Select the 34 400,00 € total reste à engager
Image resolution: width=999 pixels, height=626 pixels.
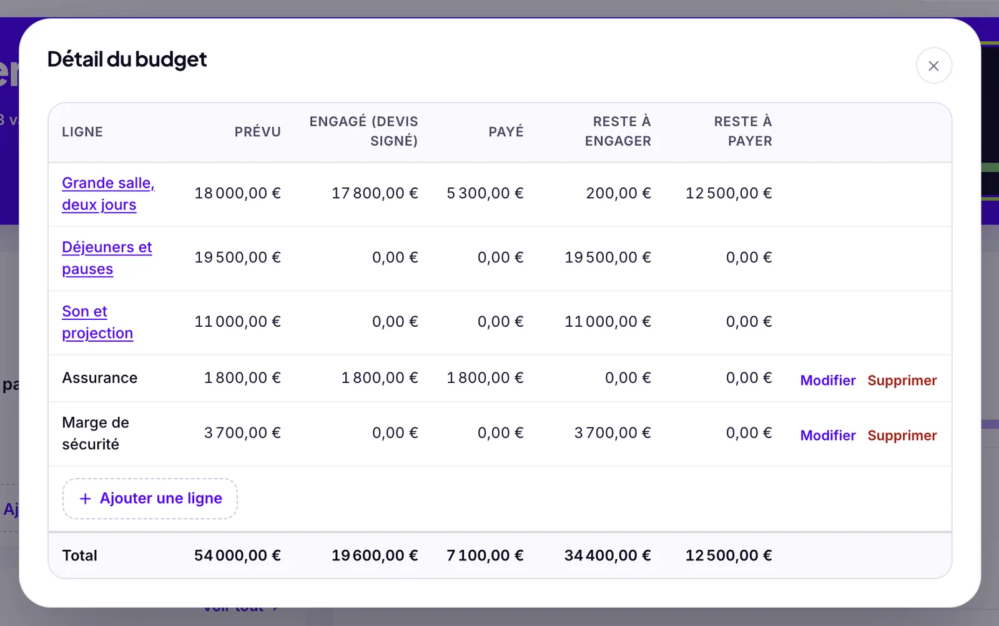pyautogui.click(x=608, y=556)
